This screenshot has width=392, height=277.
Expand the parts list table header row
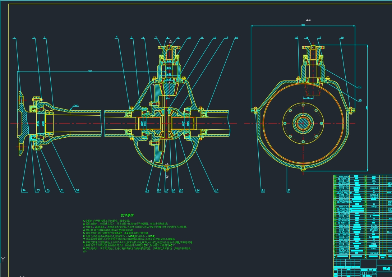coord(359,256)
